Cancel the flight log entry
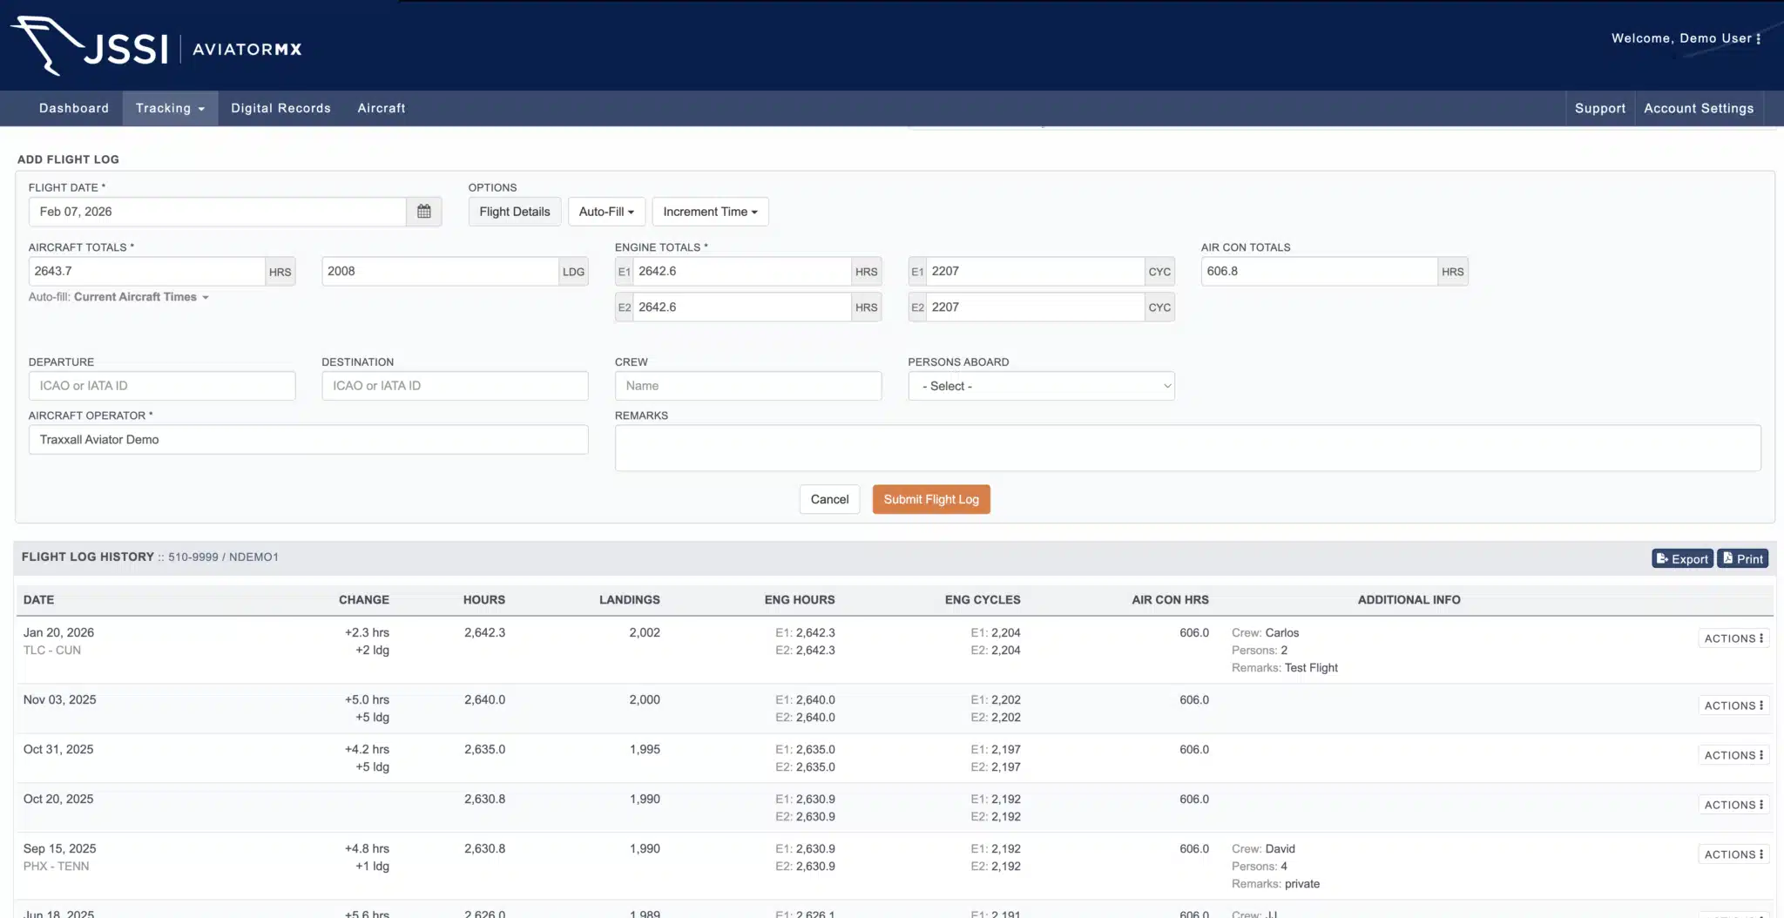 829,499
